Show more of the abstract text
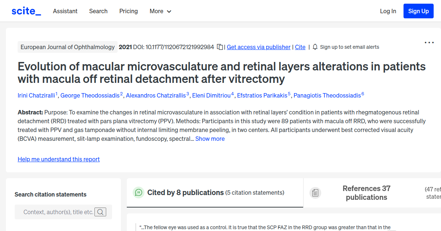The width and height of the screenshot is (441, 231). click(x=210, y=139)
